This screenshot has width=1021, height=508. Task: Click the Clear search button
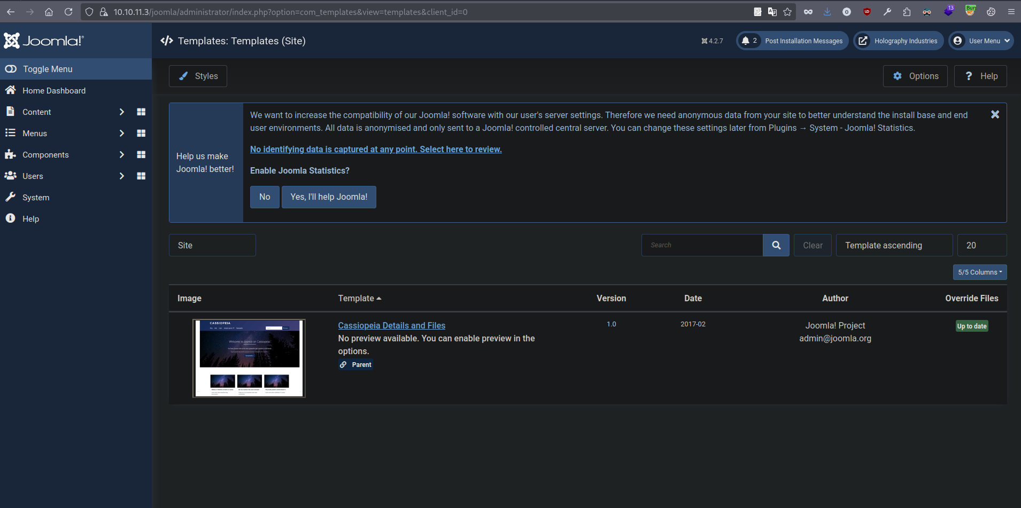coord(813,245)
